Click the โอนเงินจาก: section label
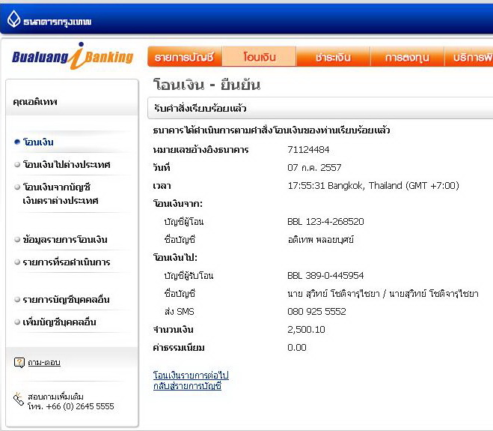This screenshot has width=493, height=431. pos(178,204)
